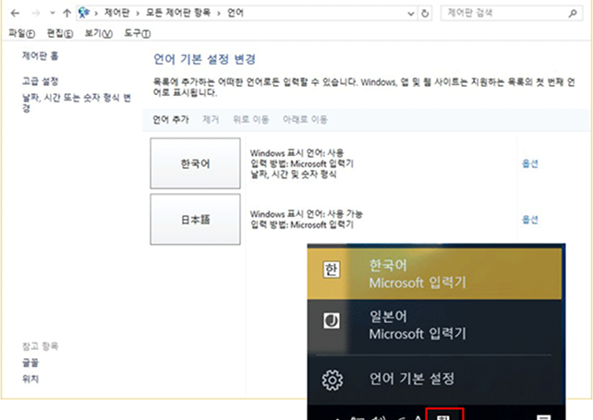Click 아래로 이동 toolbar button
593x420 pixels.
[305, 120]
